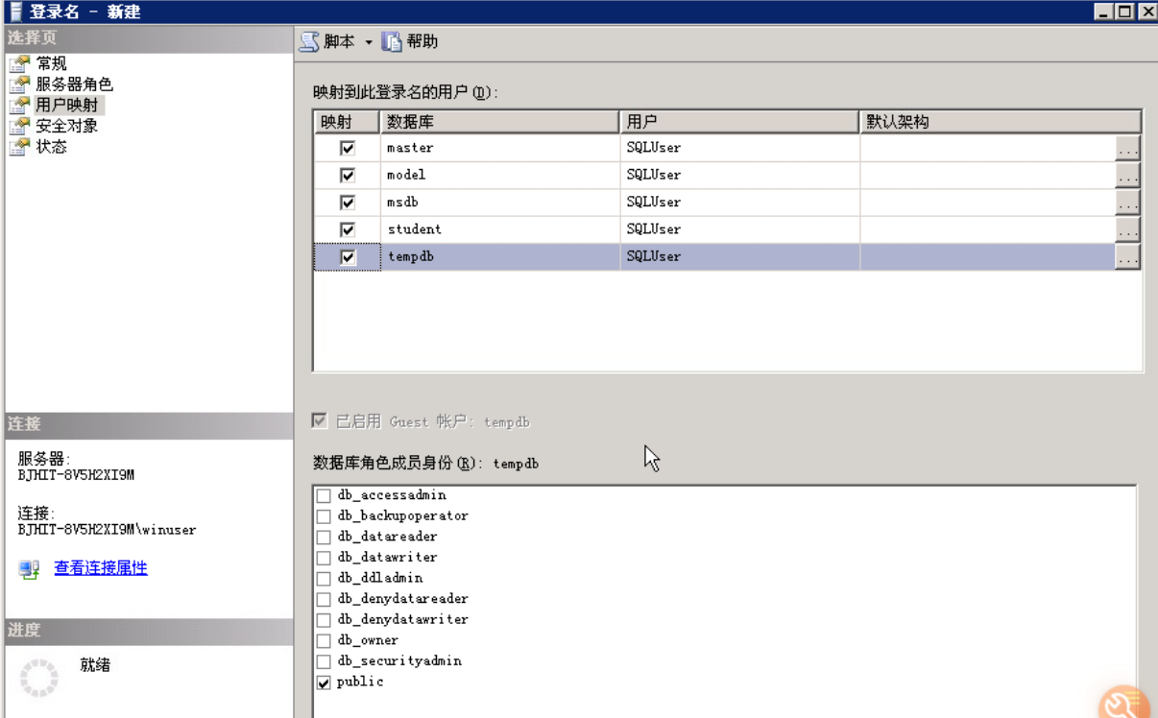Select the tempdb database name cell
This screenshot has height=718, width=1158.
pyautogui.click(x=500, y=256)
